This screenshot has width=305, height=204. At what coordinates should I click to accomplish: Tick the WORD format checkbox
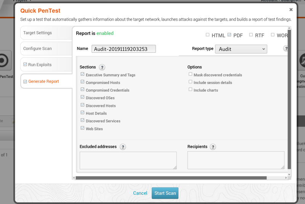pyautogui.click(x=273, y=35)
